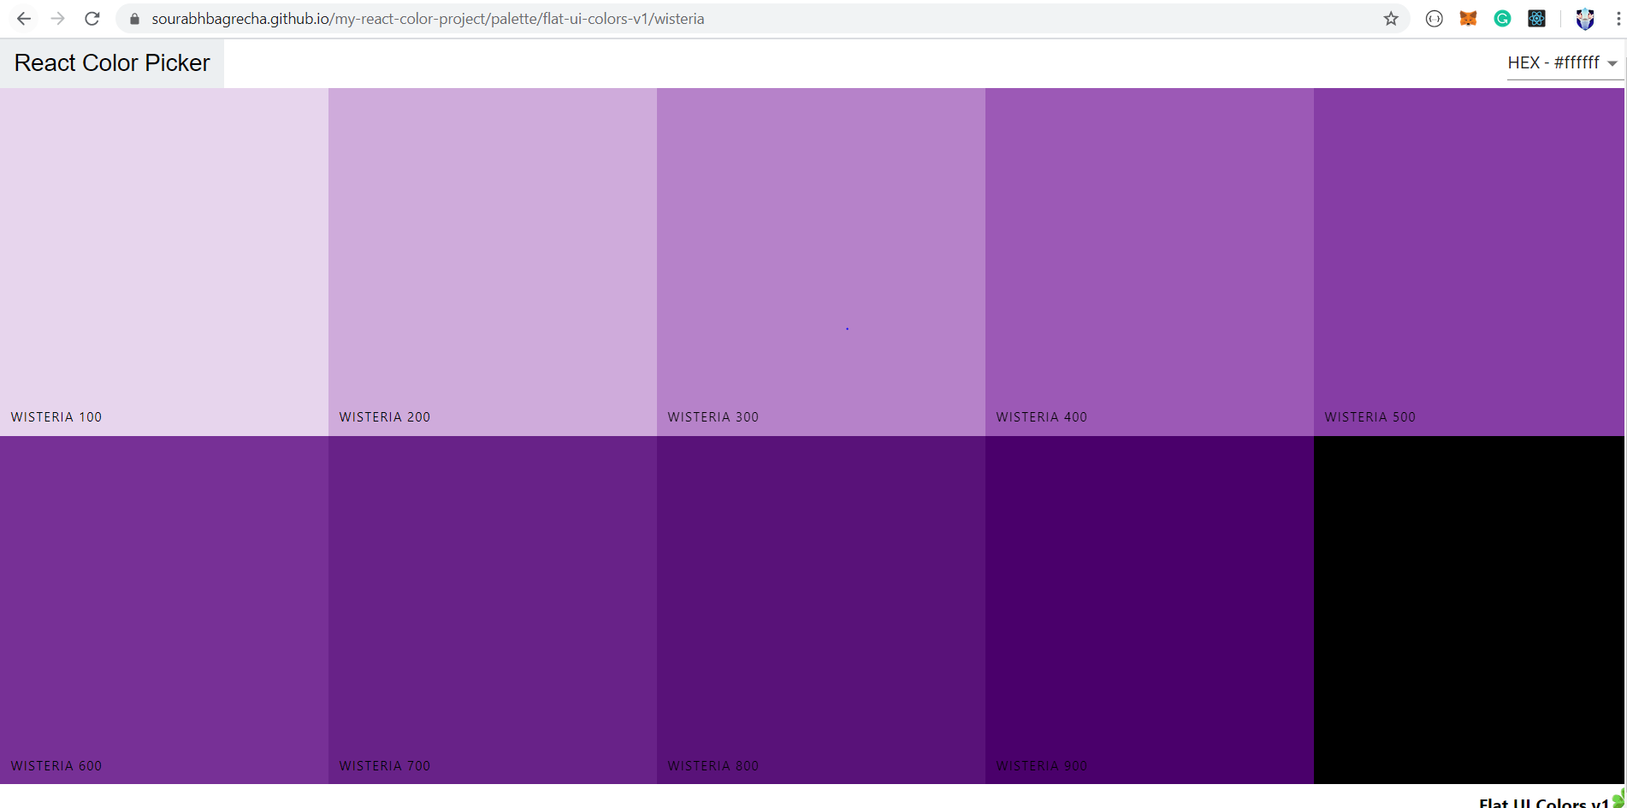Copy the Wisteria 200 color swatch

[x=493, y=262]
